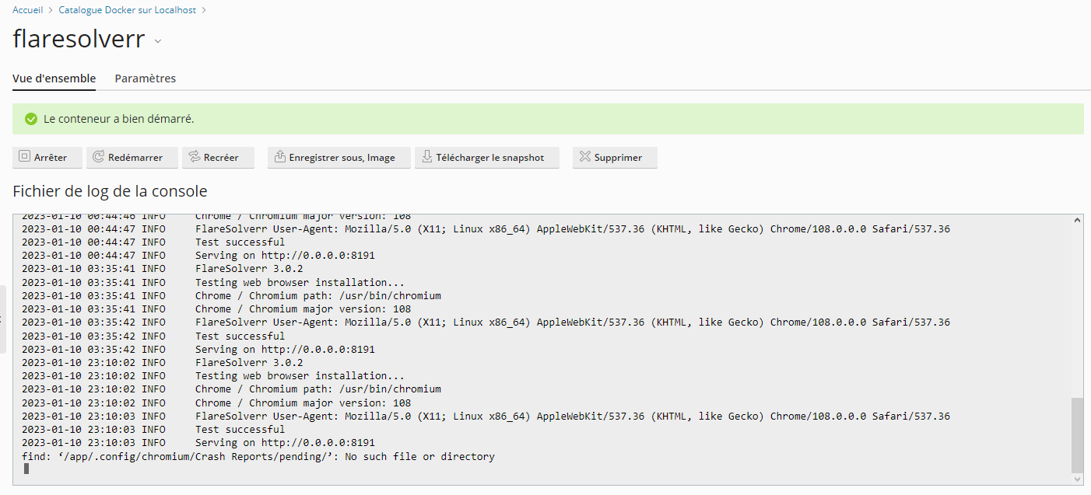Click the download icon on Télécharger le snapshot
The width and height of the screenshot is (1091, 495).
click(427, 157)
